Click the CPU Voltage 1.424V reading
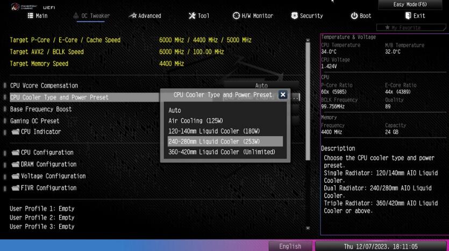Image resolution: width=449 pixels, height=251 pixels. tap(329, 67)
